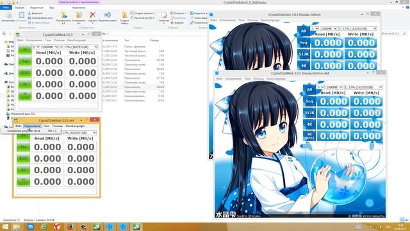The width and height of the screenshot is (410, 231).
Task: Click the green Seq button in CrystalDiskMark 3.0.3 x64
Action: tap(23, 147)
